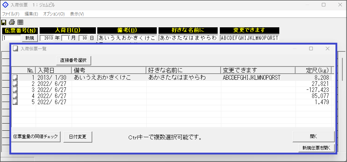This screenshot has width=347, height=162.
Task: Click the 開く button
Action: tap(313, 136)
